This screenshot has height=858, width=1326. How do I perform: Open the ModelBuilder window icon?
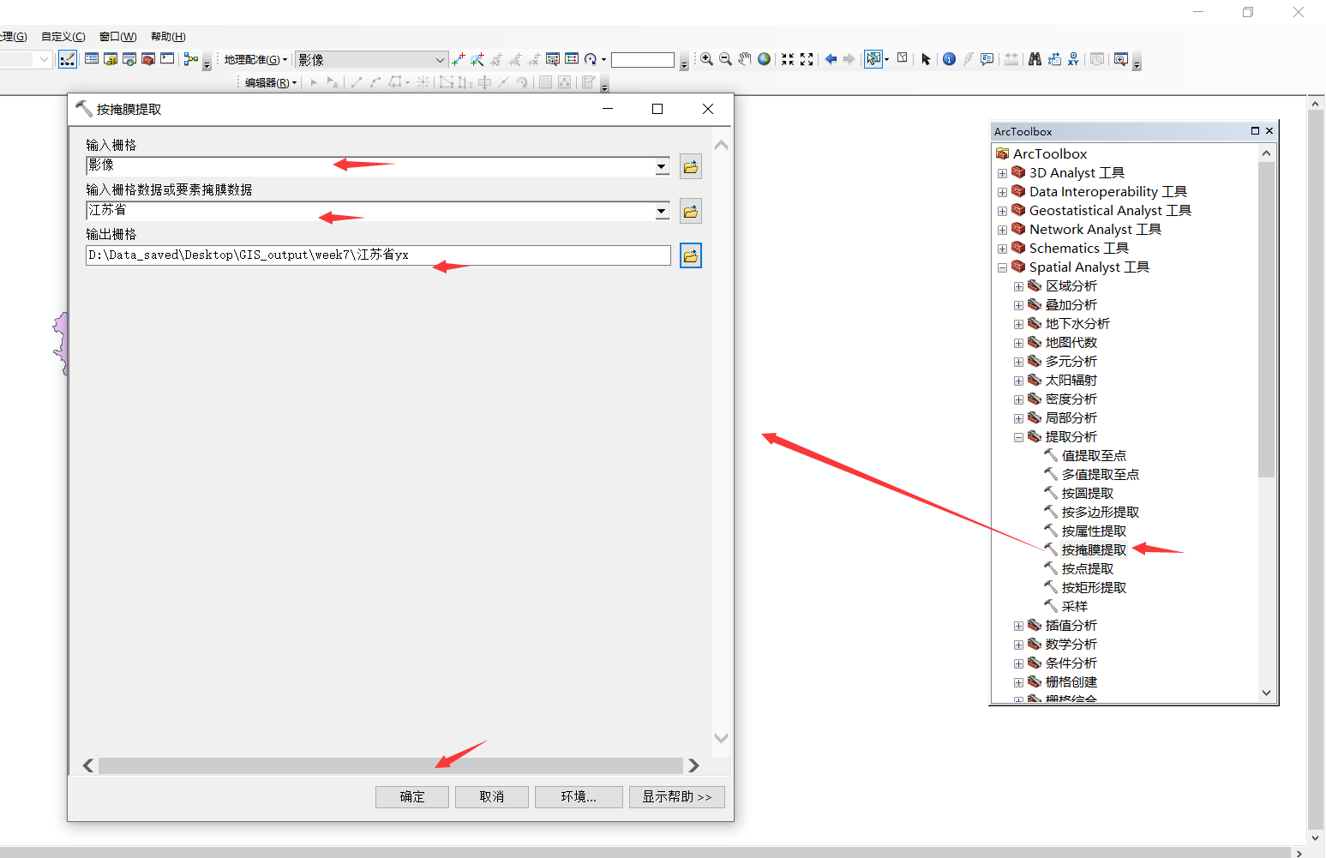(x=191, y=59)
